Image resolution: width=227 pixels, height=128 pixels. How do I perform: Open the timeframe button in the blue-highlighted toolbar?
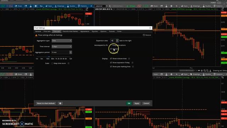[x=41, y=6]
